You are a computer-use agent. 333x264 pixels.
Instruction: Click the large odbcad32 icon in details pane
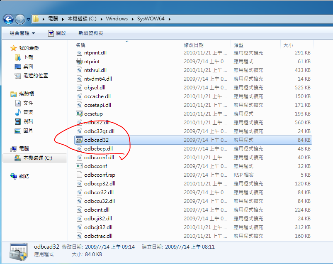tap(19, 252)
